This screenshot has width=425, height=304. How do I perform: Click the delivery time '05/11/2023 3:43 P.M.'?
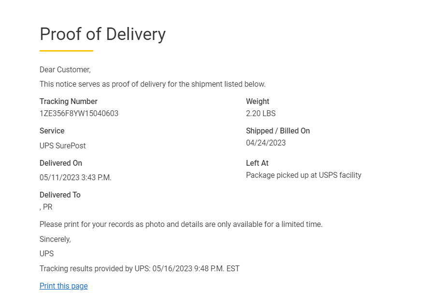point(75,178)
